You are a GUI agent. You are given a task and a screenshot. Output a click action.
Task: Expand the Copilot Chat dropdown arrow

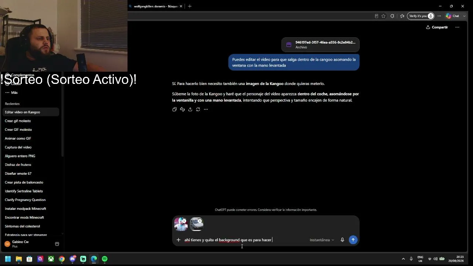coord(464,16)
